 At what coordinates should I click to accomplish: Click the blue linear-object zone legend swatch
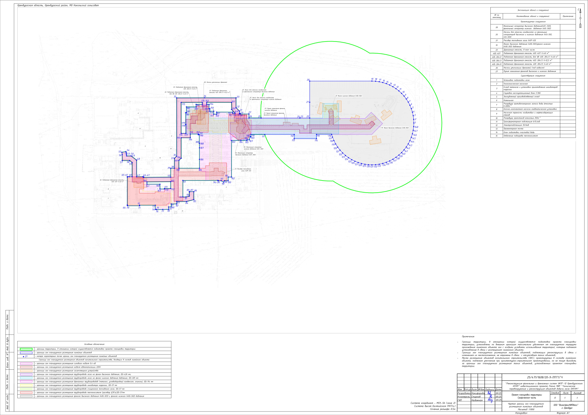26,353
